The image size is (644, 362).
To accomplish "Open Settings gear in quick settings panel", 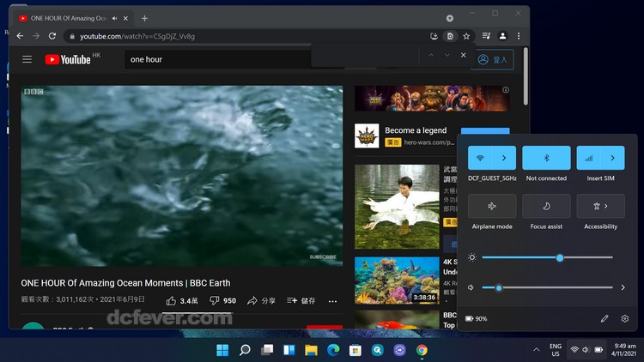I will (x=625, y=318).
